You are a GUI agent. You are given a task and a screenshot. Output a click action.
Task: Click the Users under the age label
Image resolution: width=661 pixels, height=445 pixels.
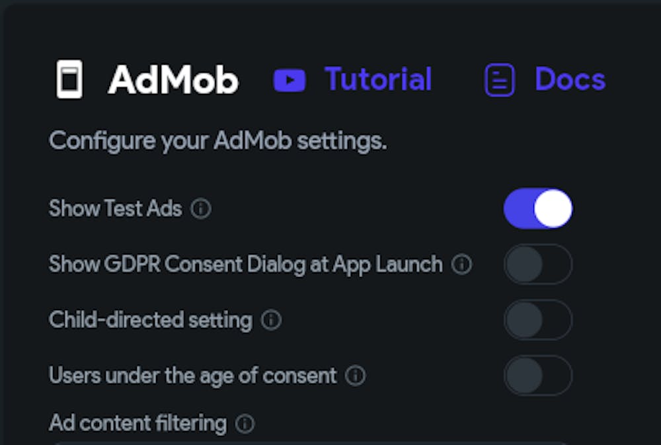tap(192, 376)
